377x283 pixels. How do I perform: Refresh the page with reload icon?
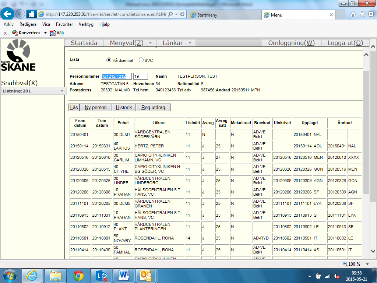tap(182, 14)
